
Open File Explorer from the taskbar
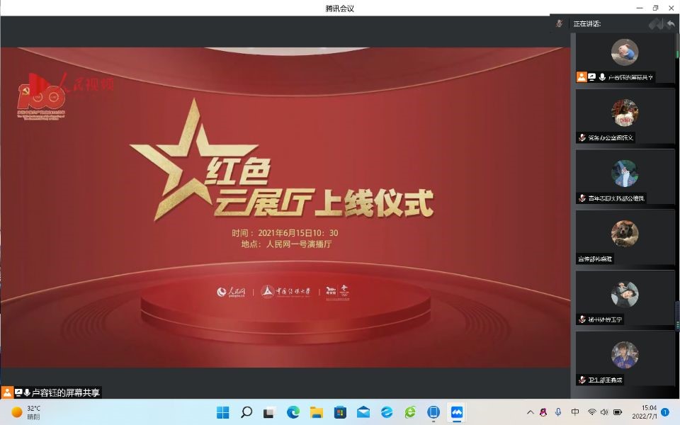pos(317,412)
